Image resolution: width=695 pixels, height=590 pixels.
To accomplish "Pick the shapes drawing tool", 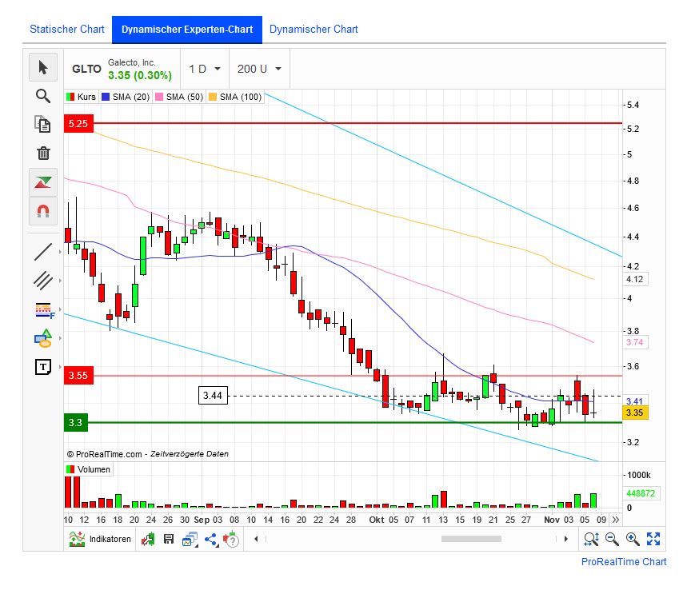I will point(43,339).
